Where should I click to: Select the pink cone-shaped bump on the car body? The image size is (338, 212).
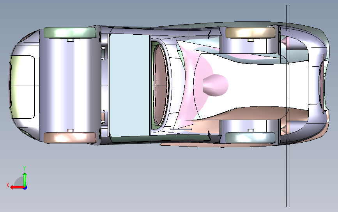(215, 85)
